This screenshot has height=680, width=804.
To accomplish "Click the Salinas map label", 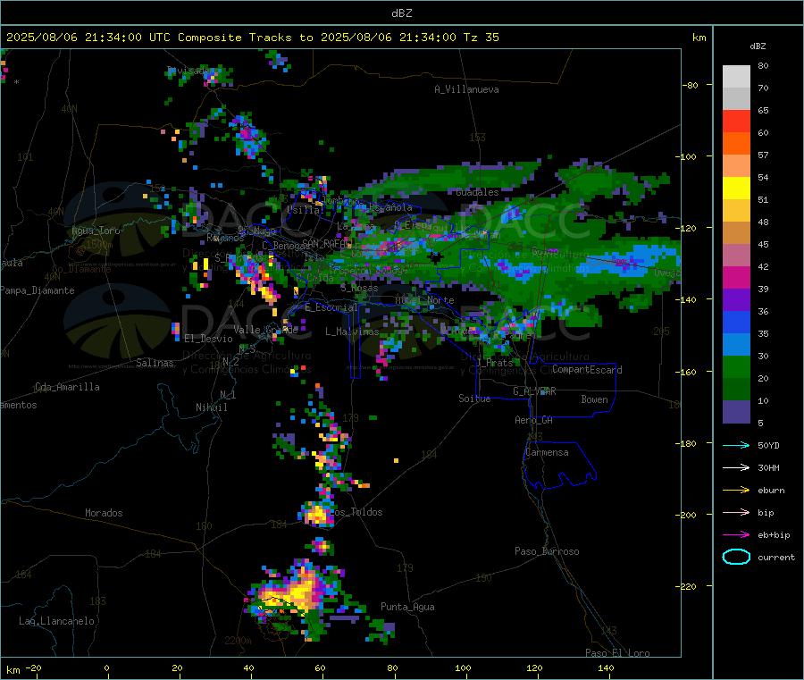I will point(155,363).
